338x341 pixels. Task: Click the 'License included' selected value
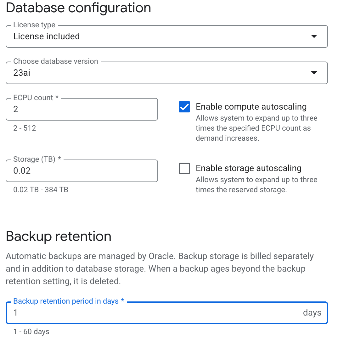pos(47,36)
